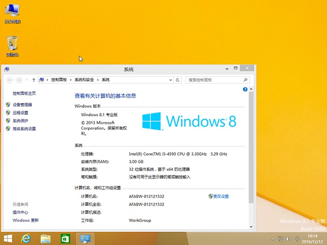Launch Internet Explorer from taskbar
This screenshot has width=327, height=245.
[x=26, y=239]
